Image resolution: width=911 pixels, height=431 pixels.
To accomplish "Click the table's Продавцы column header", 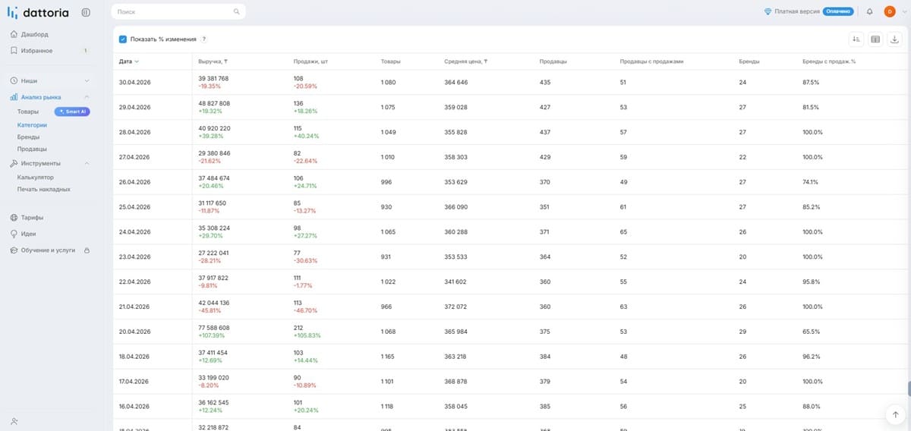I will (553, 61).
